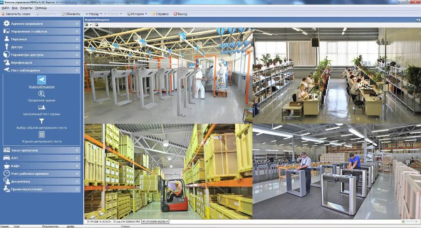Click the Администрирование gear icon
This screenshot has height=228, width=421.
pyautogui.click(x=7, y=23)
